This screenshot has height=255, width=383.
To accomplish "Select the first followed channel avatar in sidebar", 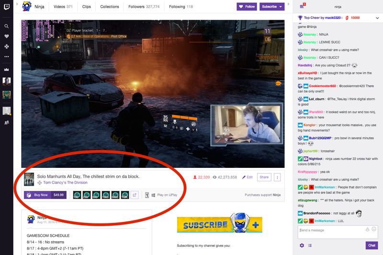I will point(7,81).
